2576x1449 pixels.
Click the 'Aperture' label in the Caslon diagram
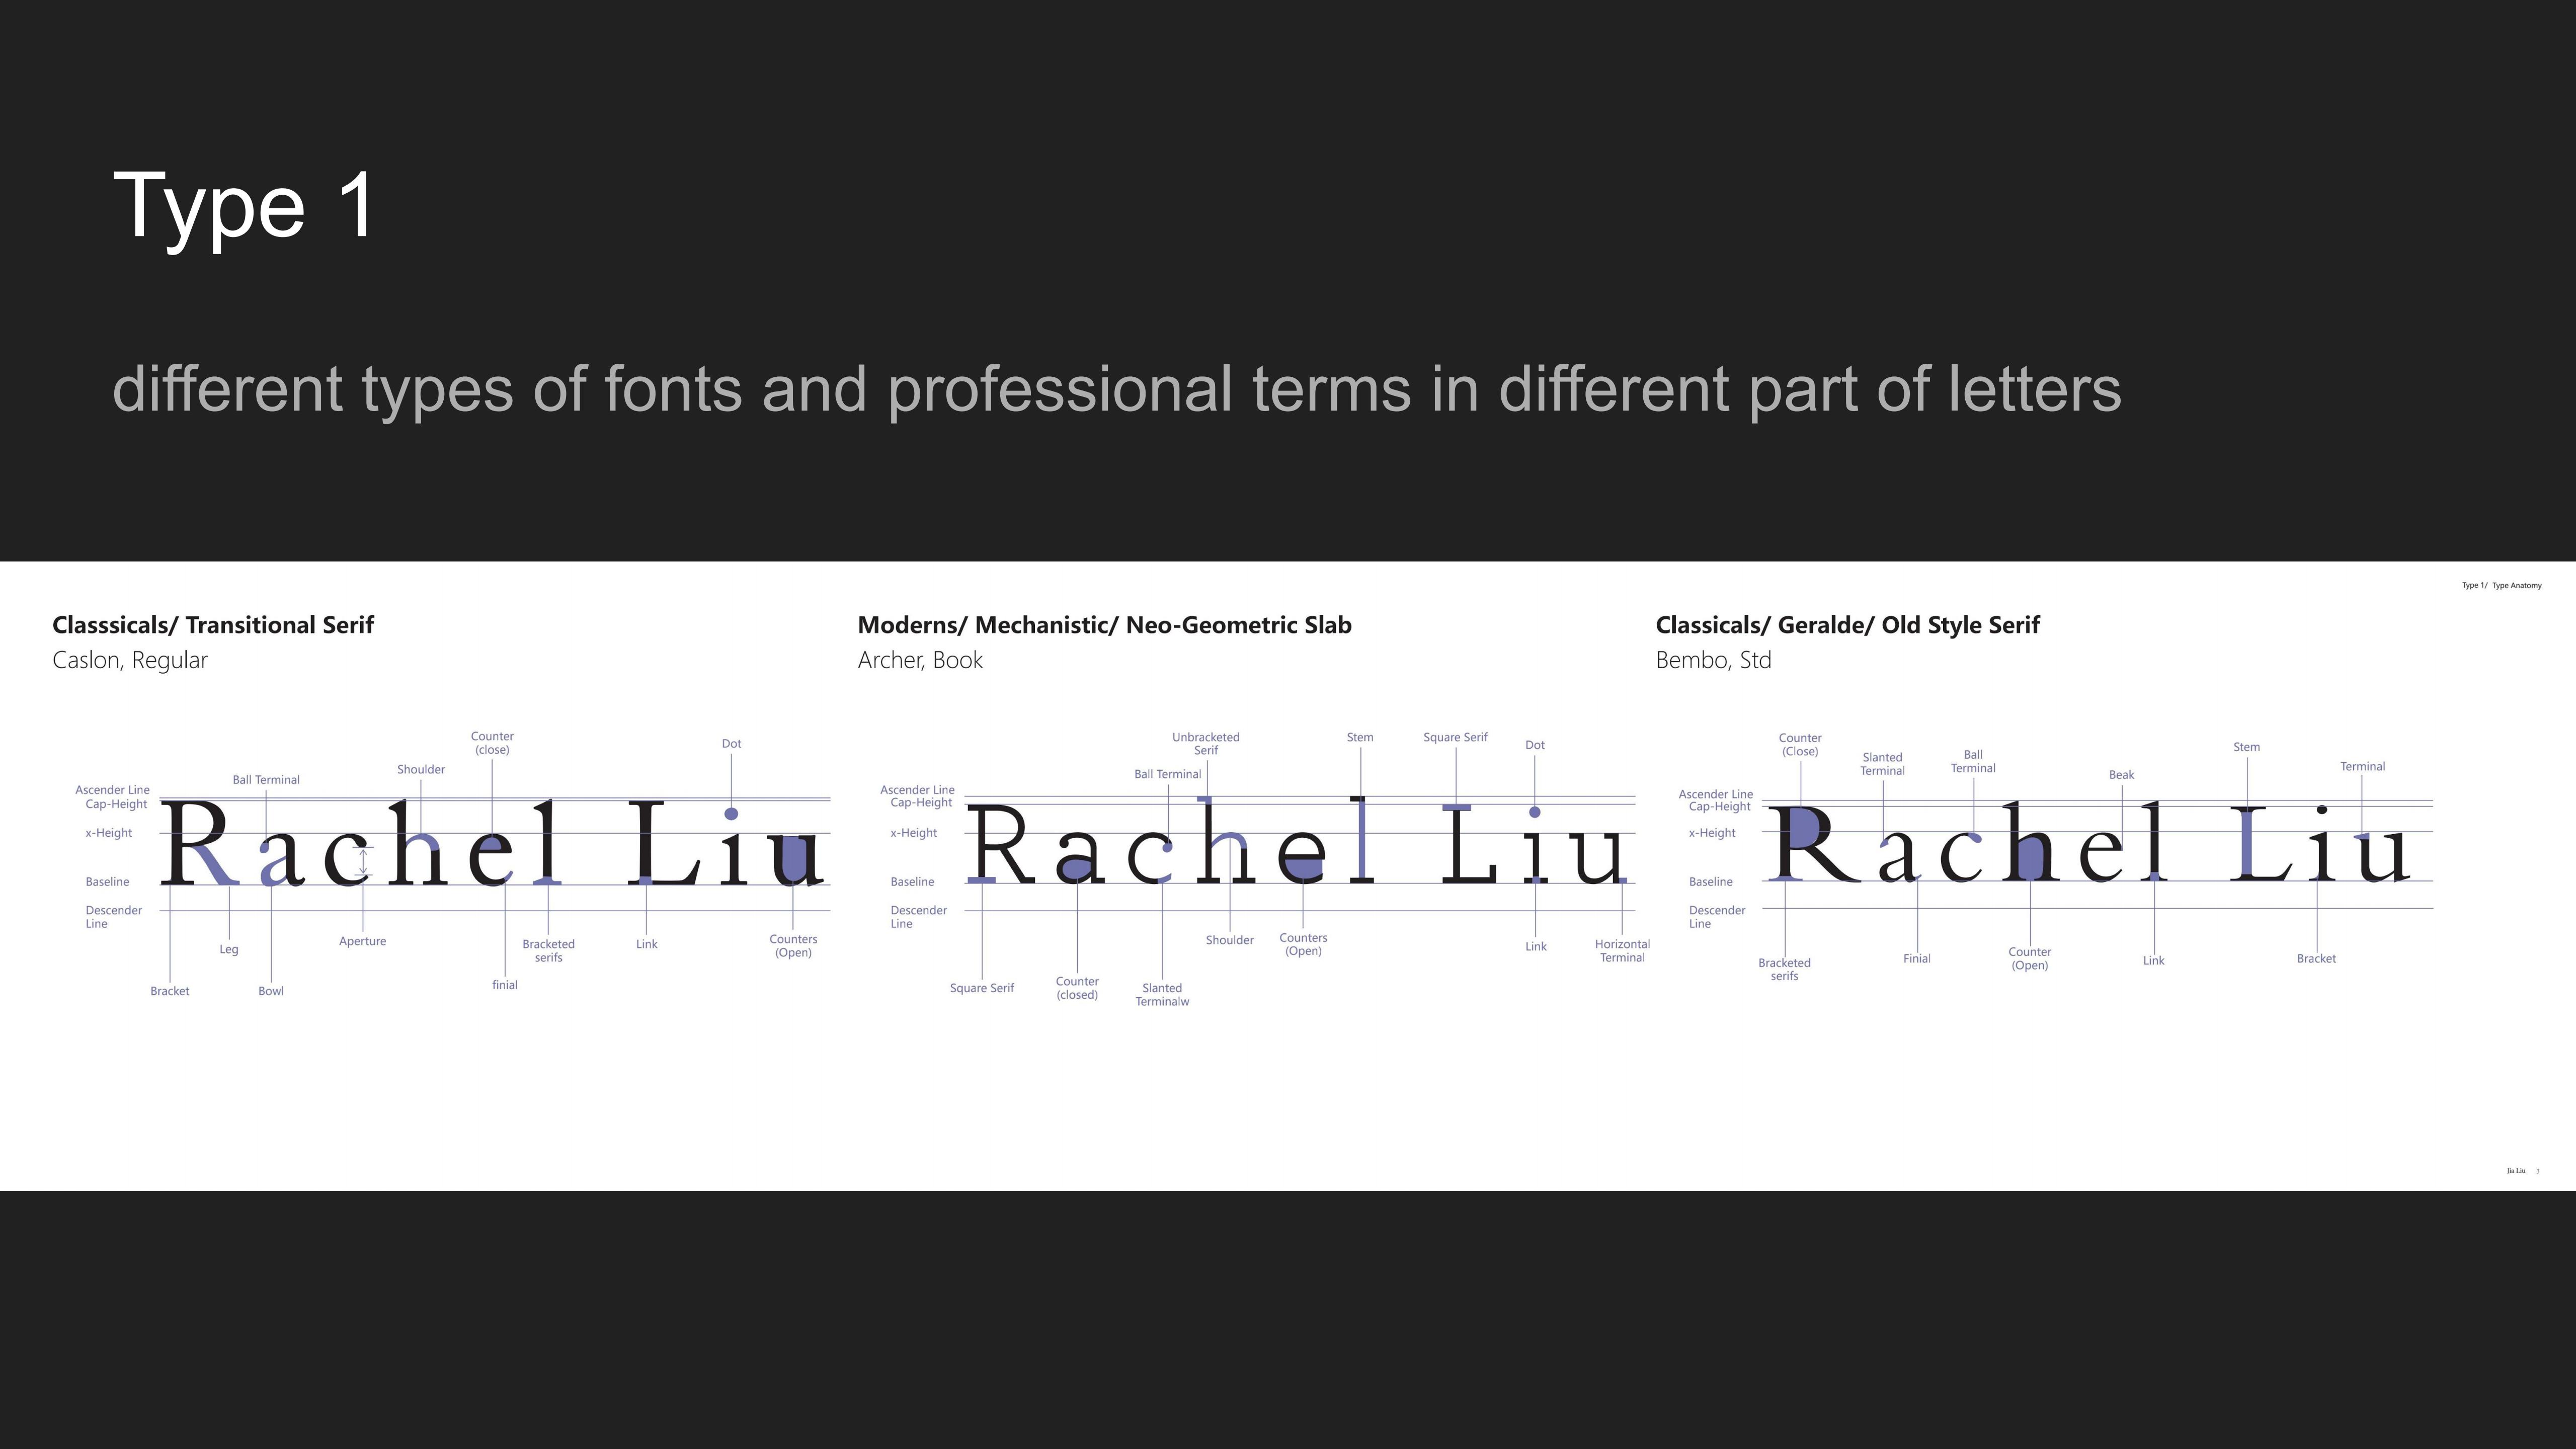[x=362, y=941]
